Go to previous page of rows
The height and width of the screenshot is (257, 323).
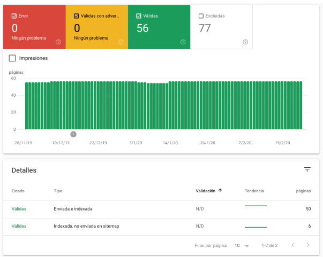coord(292,245)
